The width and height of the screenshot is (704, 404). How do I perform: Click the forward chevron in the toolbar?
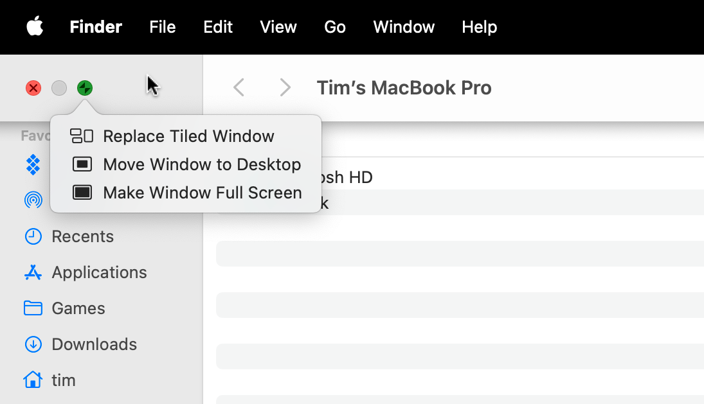(285, 87)
